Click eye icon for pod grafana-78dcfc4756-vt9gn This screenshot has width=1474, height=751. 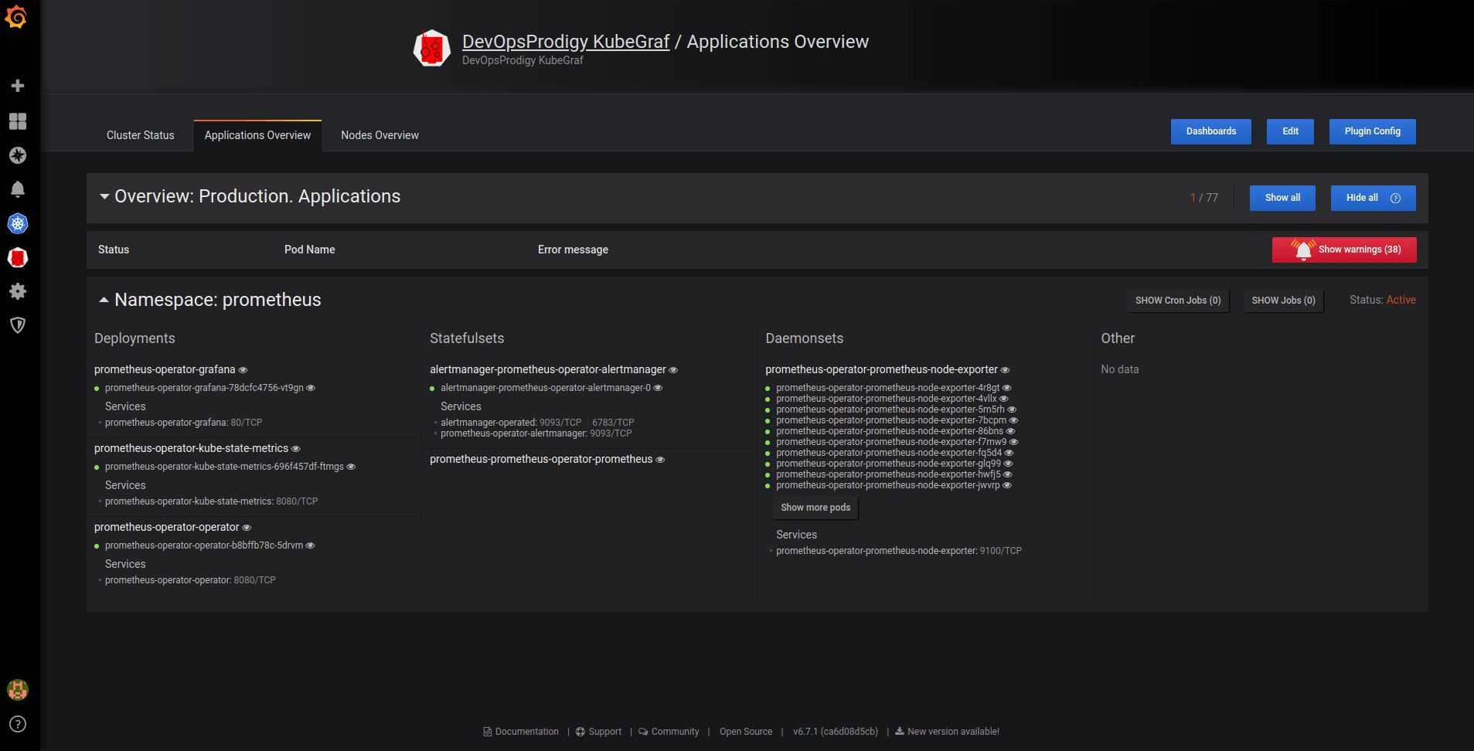click(x=311, y=388)
